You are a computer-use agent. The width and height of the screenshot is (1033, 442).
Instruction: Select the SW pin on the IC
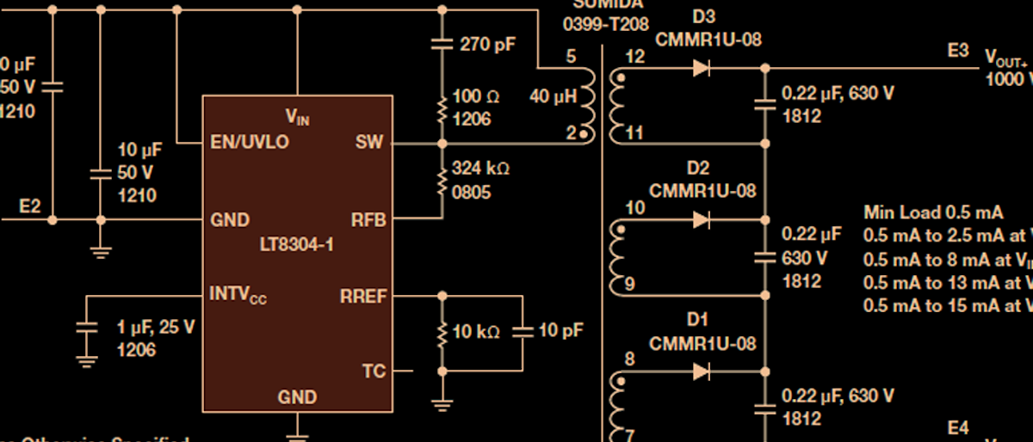[x=369, y=142]
